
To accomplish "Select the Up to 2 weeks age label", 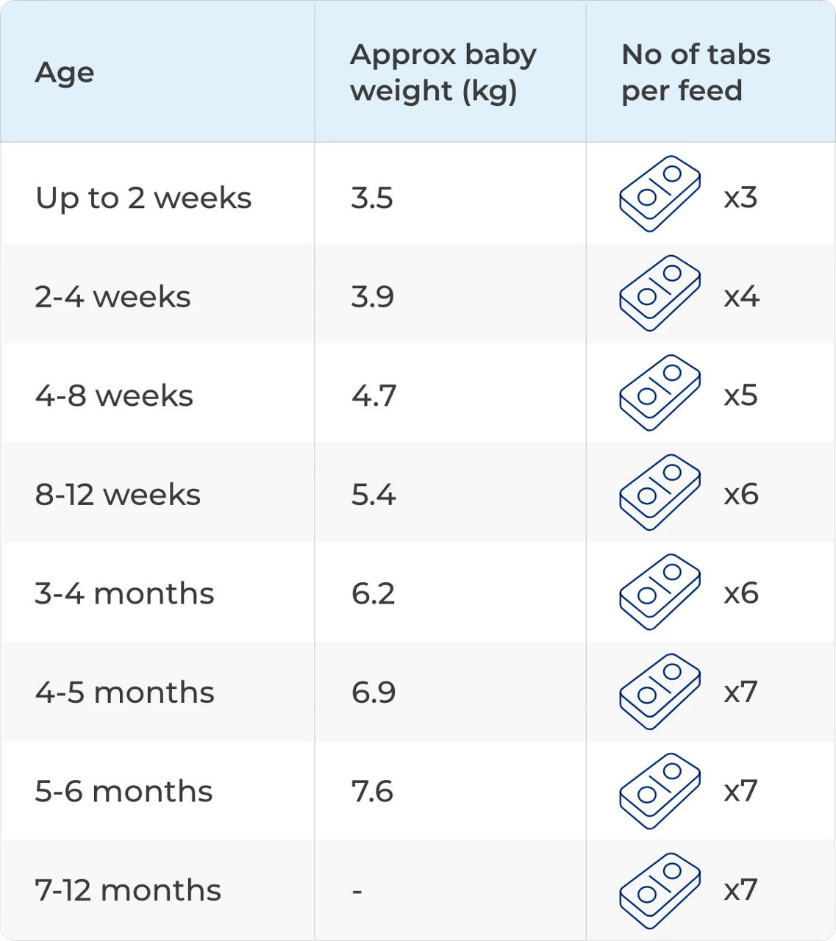I will [x=143, y=198].
